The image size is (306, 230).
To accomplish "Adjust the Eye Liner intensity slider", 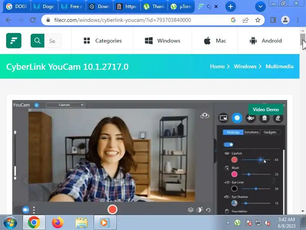I will 256,189.
